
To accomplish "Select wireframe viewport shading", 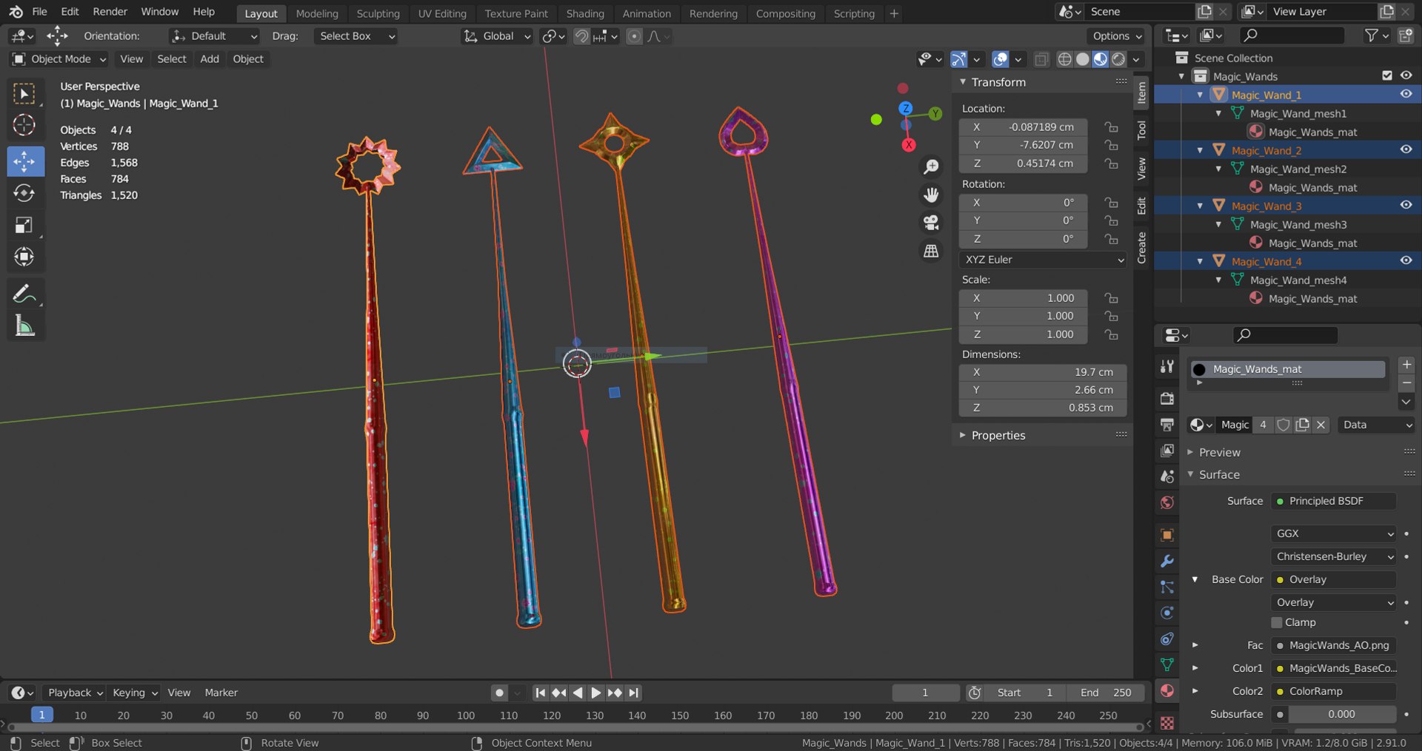I will point(1064,59).
